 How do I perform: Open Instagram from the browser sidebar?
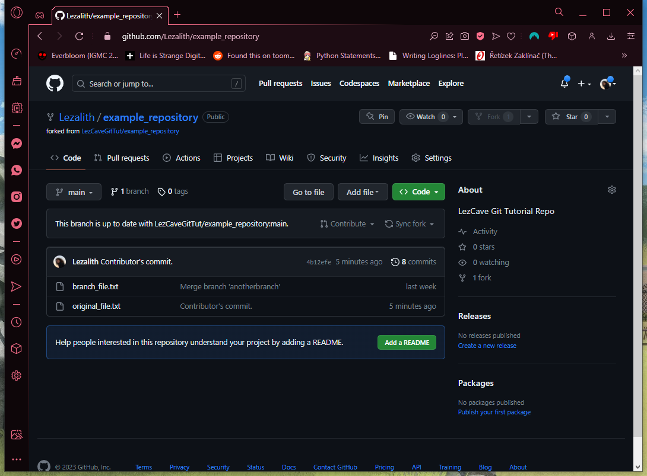(17, 197)
